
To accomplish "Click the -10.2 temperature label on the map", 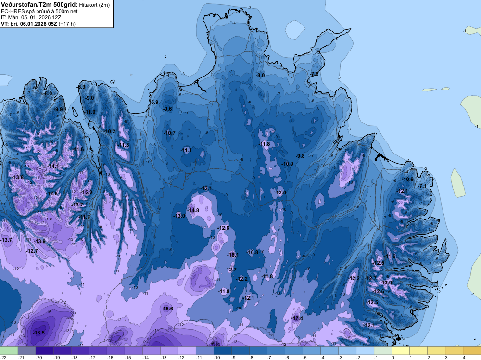I will coord(109,132).
